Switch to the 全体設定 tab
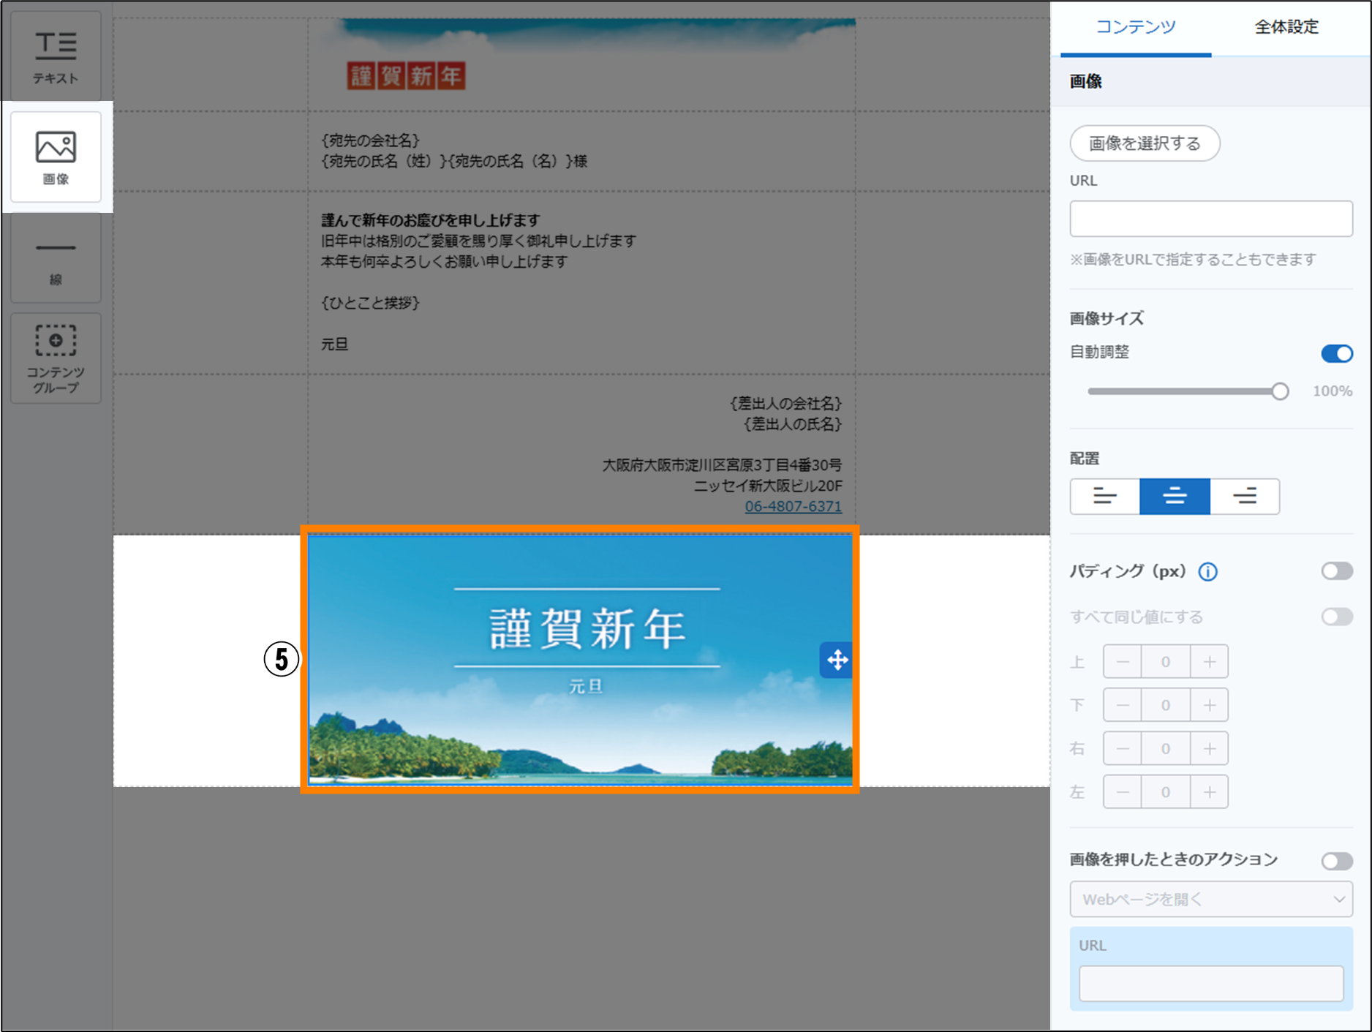This screenshot has width=1372, height=1032. (x=1286, y=28)
